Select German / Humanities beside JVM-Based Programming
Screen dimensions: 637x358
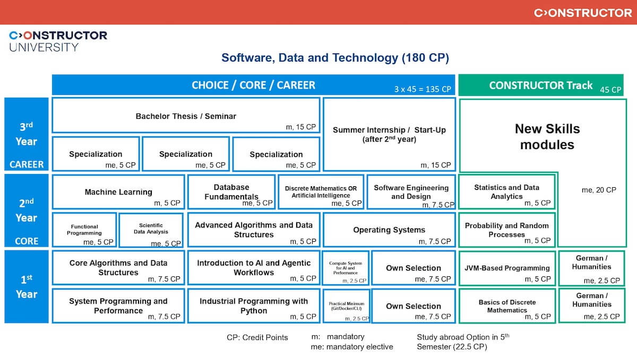[x=591, y=268]
